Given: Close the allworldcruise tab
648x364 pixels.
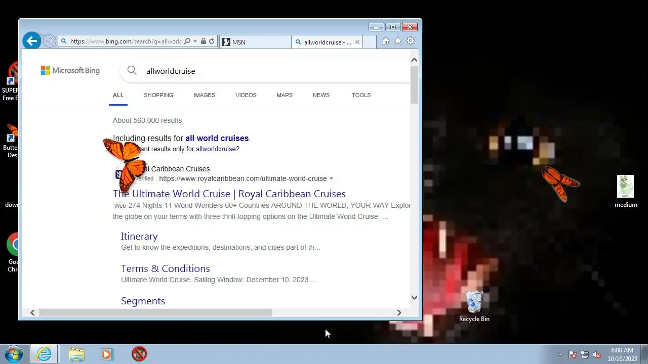Looking at the screenshot, I should coord(357,42).
